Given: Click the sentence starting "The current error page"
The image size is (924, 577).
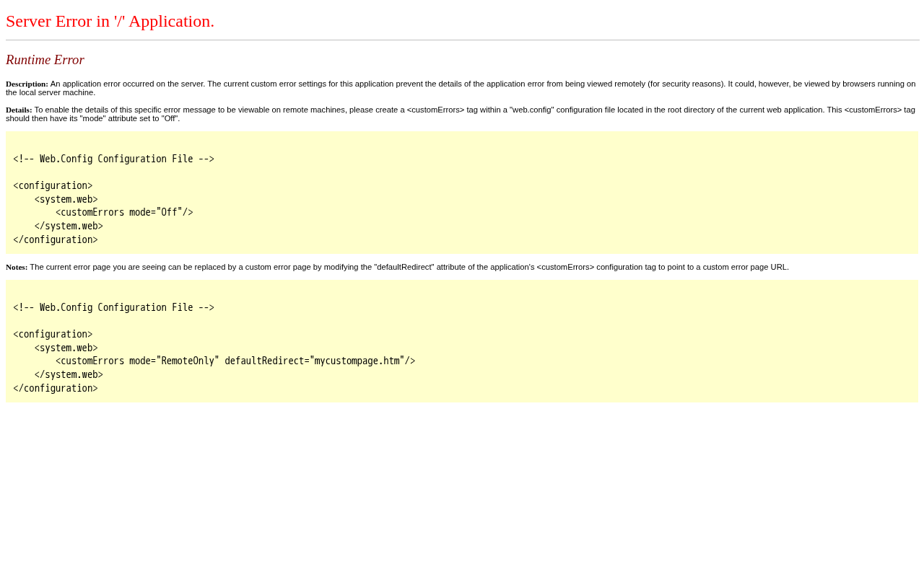Looking at the screenshot, I should tap(409, 267).
